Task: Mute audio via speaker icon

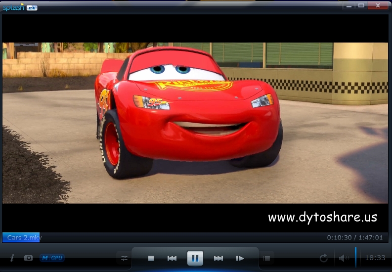Action: click(x=344, y=258)
